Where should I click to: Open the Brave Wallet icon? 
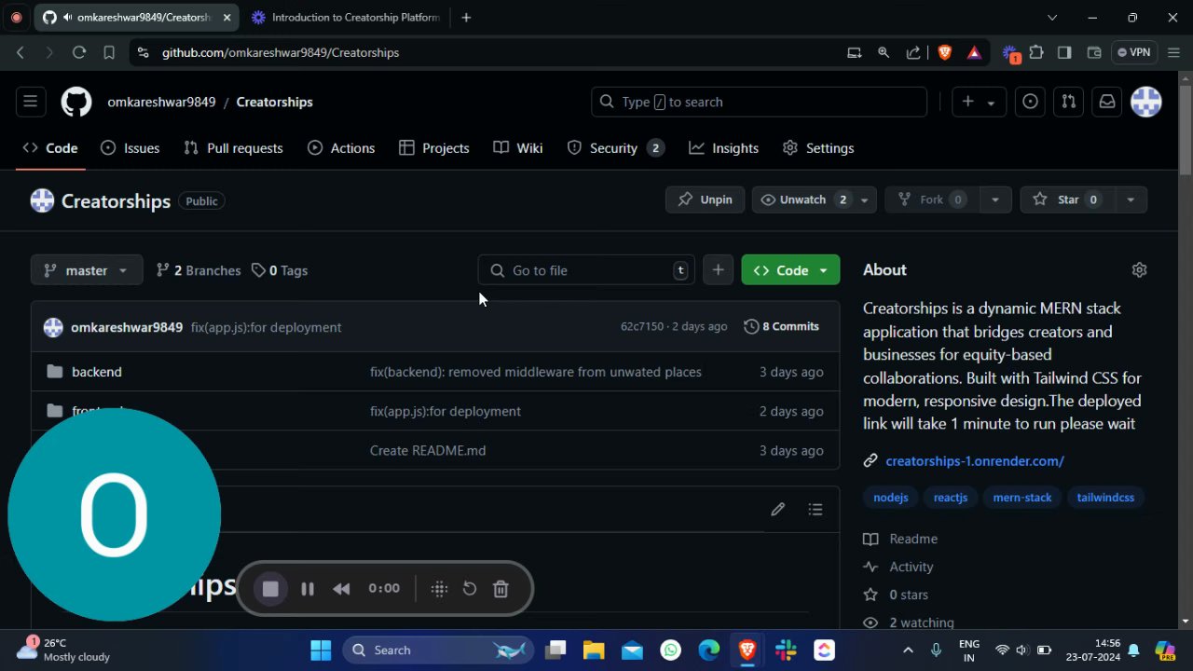1094,52
